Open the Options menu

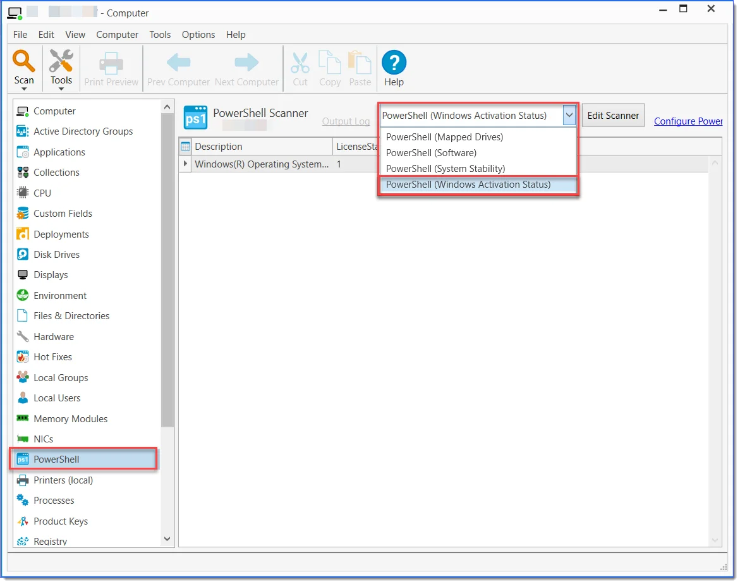click(198, 35)
